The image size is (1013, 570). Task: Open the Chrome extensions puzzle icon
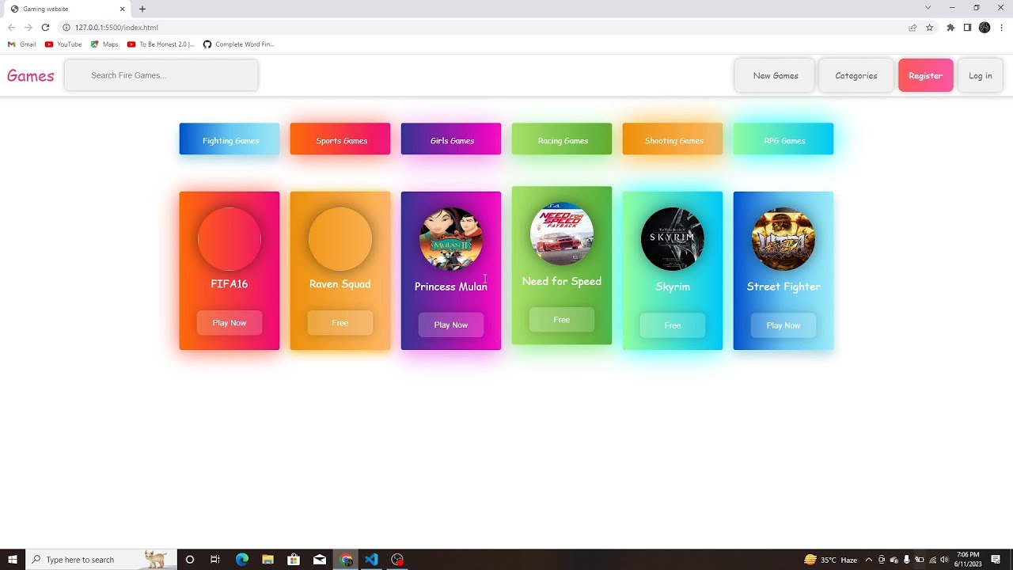[950, 27]
